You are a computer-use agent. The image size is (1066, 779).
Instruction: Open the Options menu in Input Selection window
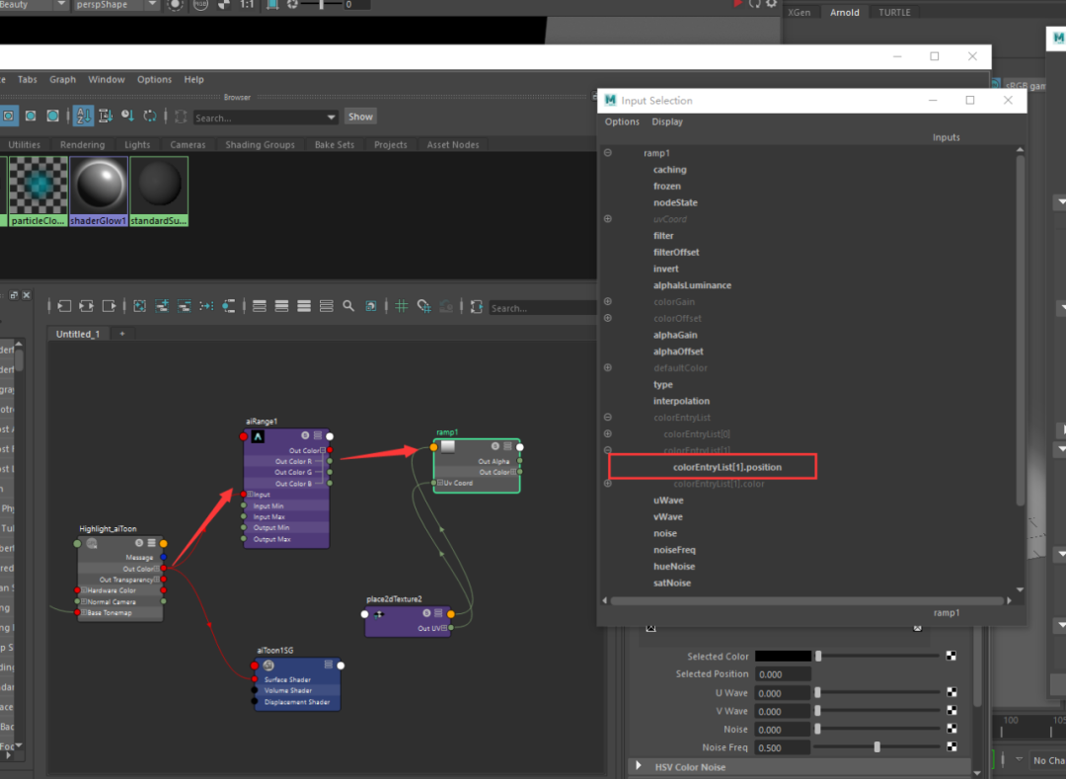622,121
